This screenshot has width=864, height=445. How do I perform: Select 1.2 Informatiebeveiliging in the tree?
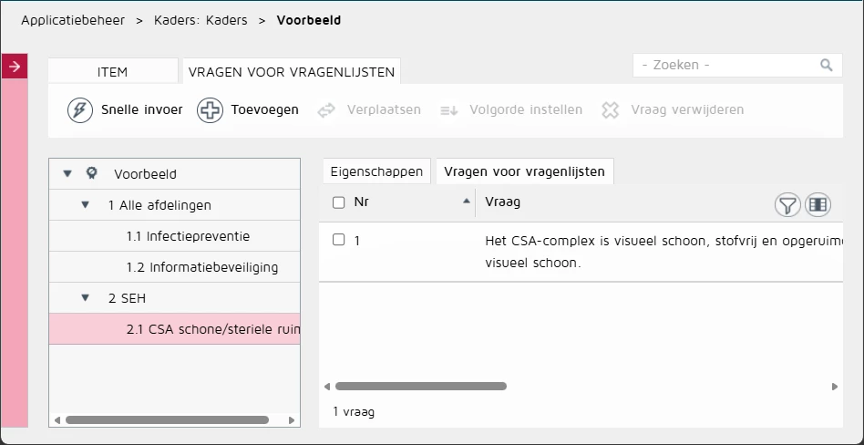[x=202, y=267]
